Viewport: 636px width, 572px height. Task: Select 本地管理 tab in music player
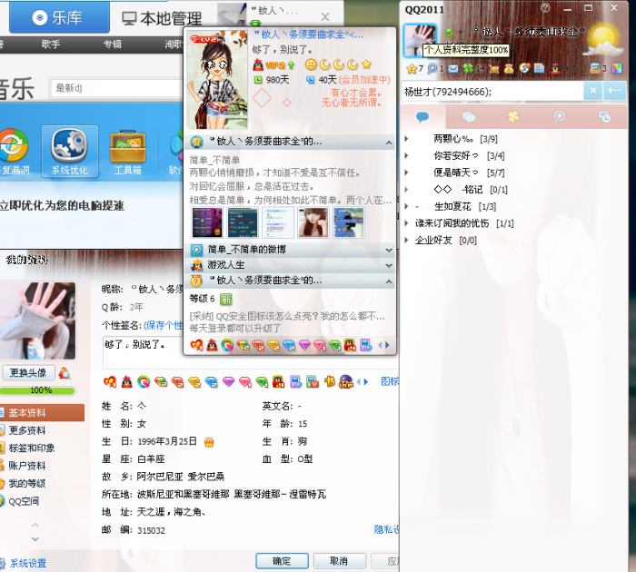[x=162, y=19]
